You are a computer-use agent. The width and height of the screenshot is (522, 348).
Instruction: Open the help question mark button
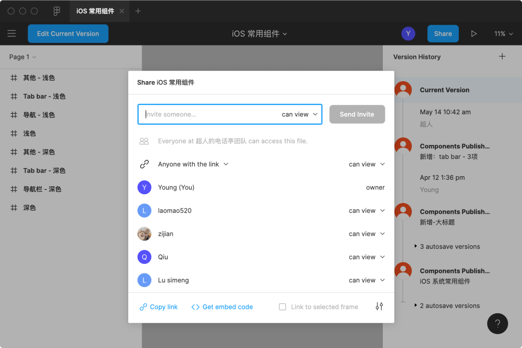(497, 323)
